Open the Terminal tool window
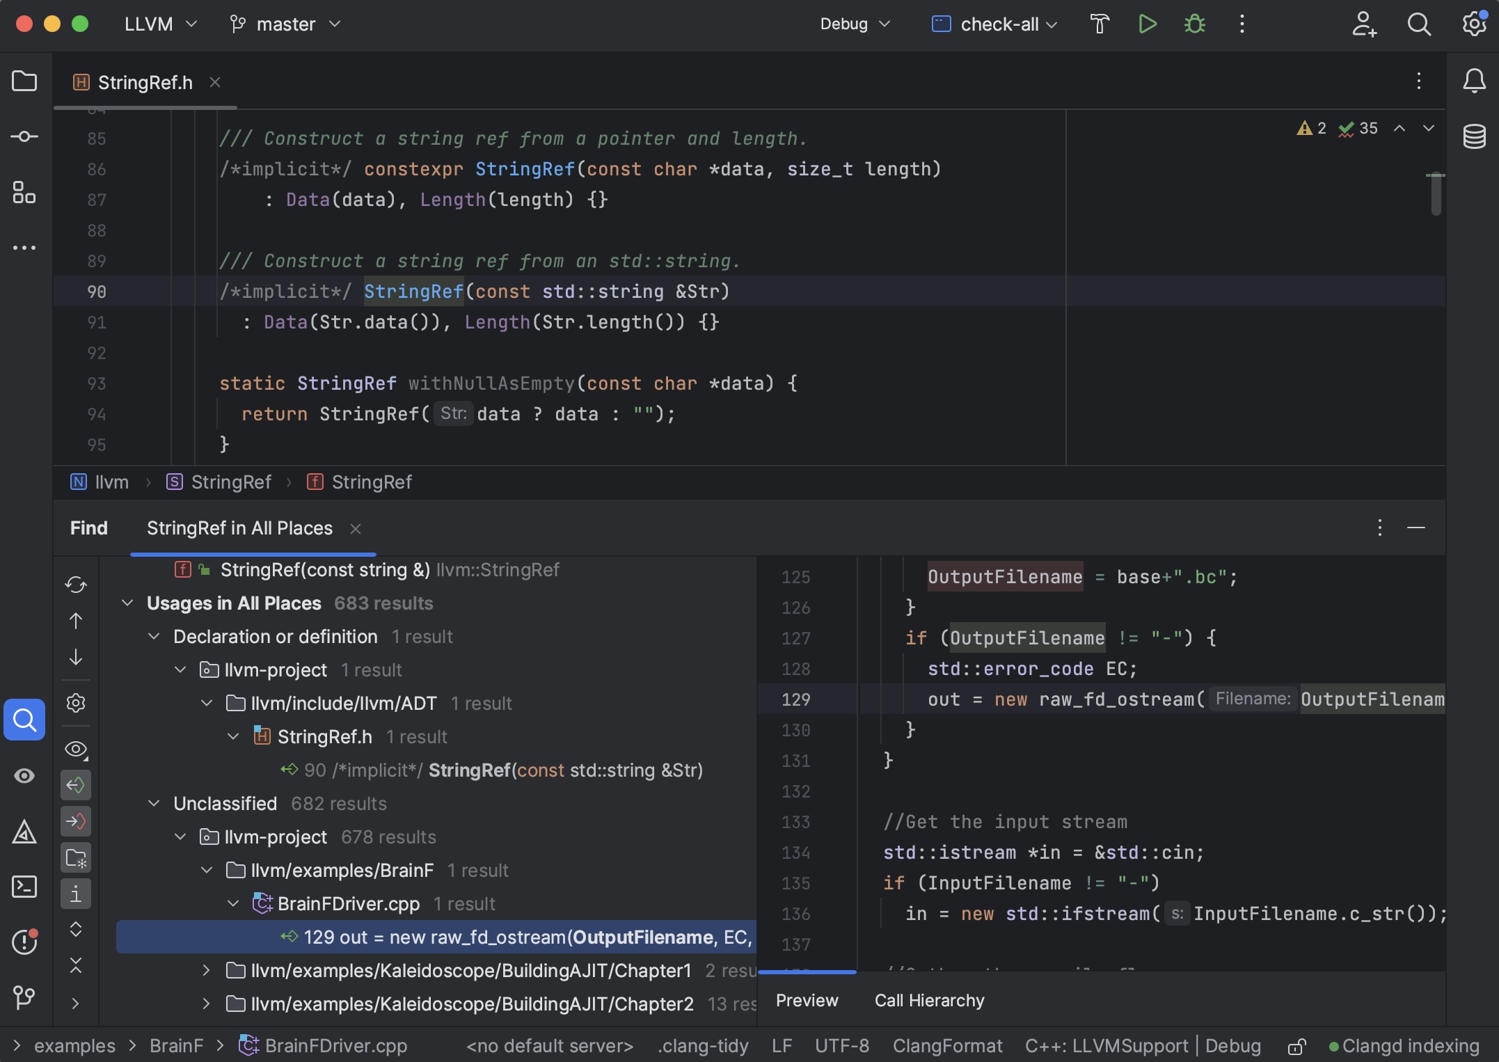This screenshot has height=1062, width=1499. click(x=24, y=887)
